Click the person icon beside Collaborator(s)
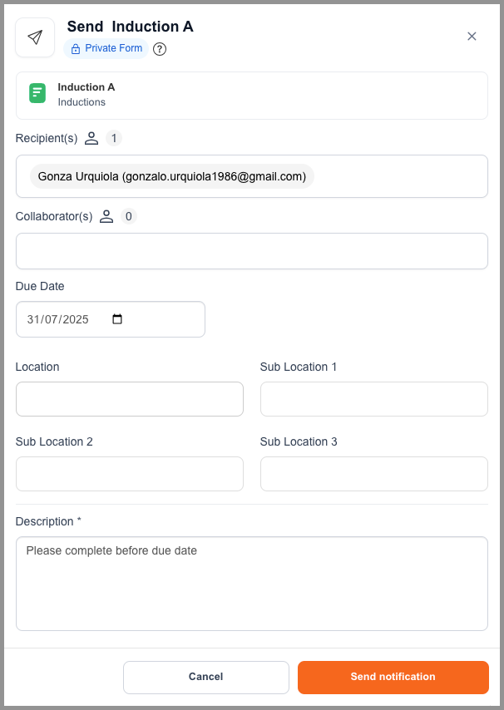Image resolution: width=504 pixels, height=710 pixels. pos(106,216)
